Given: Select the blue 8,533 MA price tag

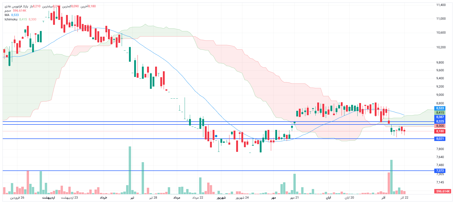Looking at the screenshot, I should pos(440,108).
